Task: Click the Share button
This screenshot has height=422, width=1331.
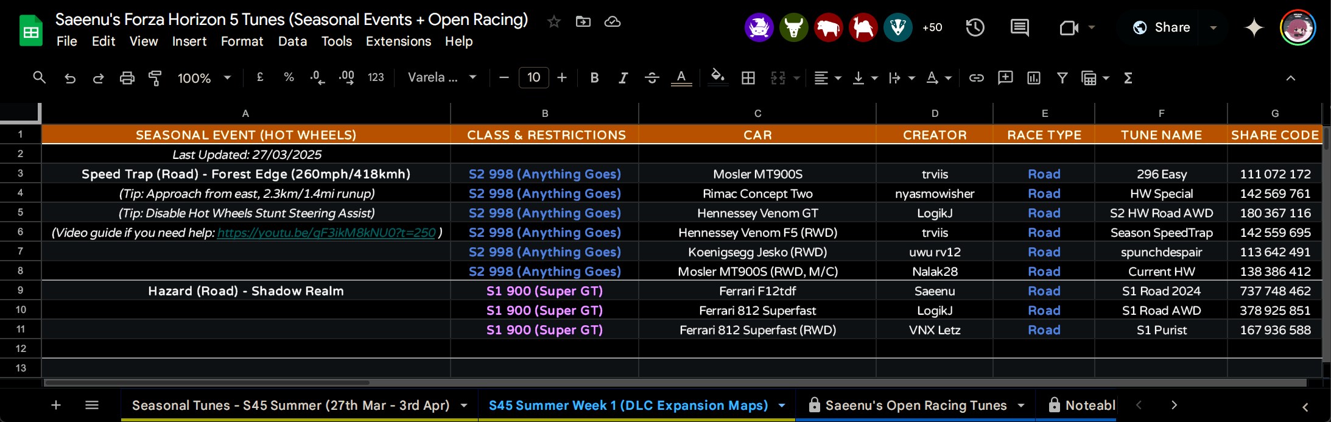Action: [1162, 27]
